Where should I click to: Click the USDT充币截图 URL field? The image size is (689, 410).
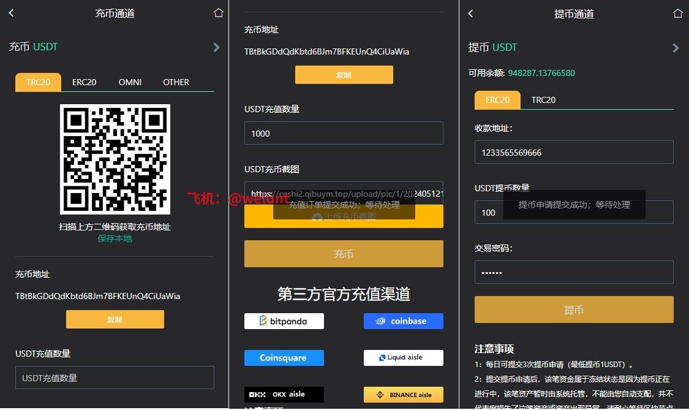(344, 193)
